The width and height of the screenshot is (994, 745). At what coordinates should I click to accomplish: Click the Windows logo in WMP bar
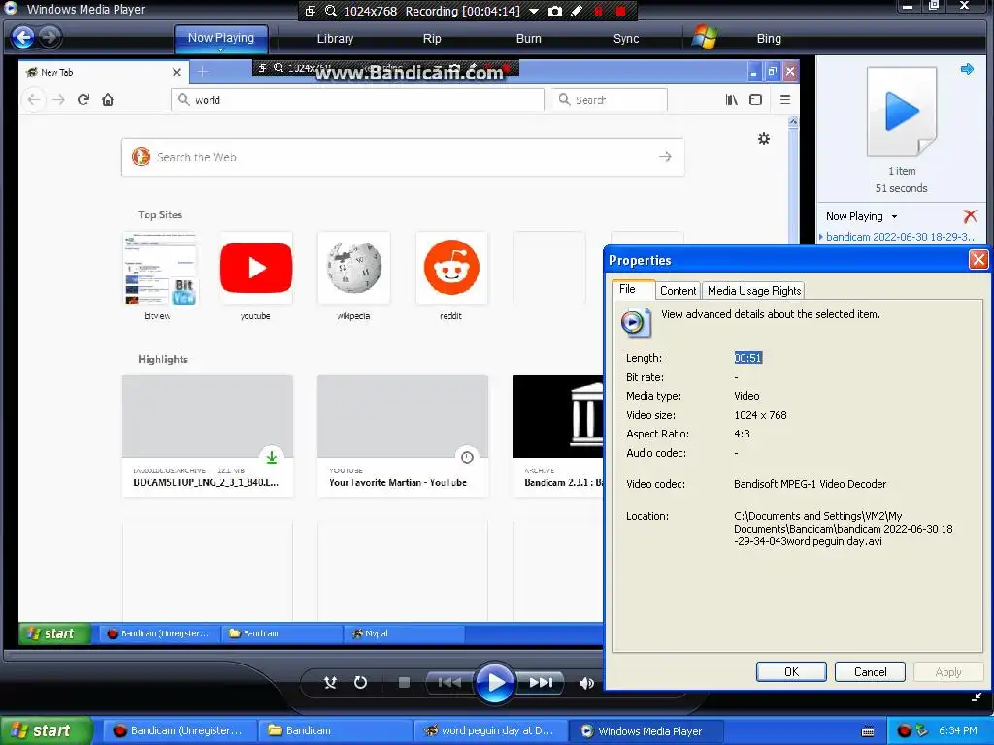[x=704, y=38]
